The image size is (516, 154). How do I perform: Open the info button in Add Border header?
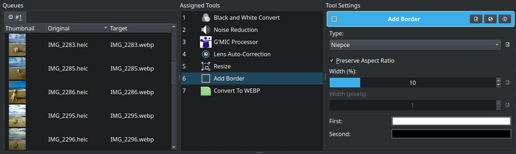[x=504, y=19]
